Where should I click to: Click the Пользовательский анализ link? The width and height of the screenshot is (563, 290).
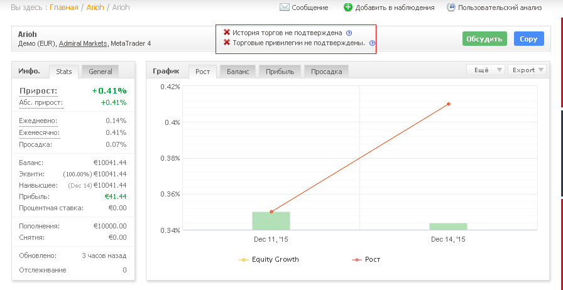[x=500, y=8]
